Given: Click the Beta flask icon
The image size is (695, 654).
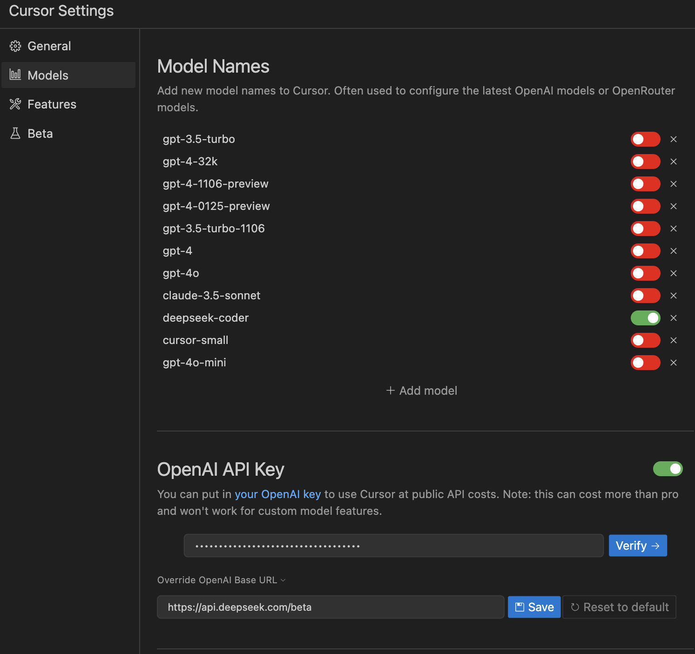Looking at the screenshot, I should 15,133.
